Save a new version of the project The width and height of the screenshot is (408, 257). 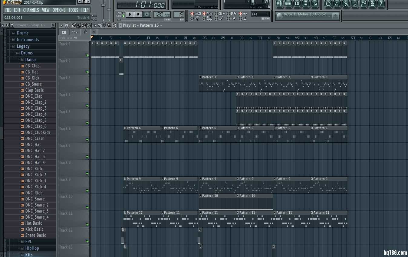click(x=337, y=4)
